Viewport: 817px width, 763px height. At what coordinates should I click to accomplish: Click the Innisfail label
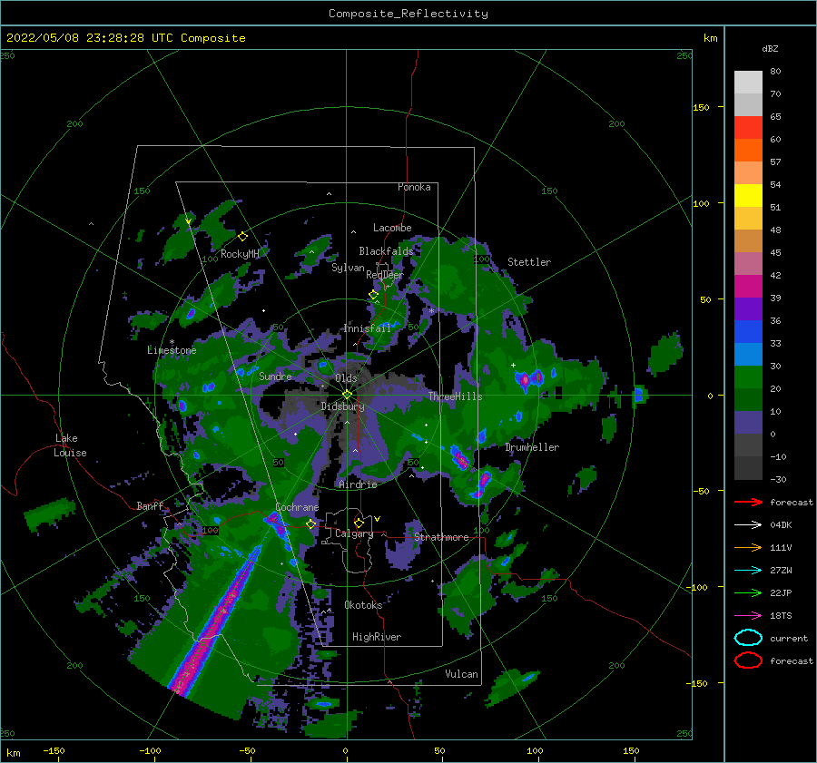click(x=368, y=328)
